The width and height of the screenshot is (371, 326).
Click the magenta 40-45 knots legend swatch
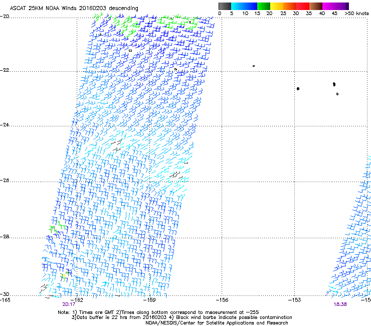pyautogui.click(x=329, y=6)
